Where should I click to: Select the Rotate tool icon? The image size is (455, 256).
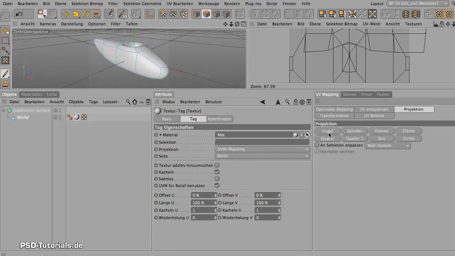click(86, 14)
